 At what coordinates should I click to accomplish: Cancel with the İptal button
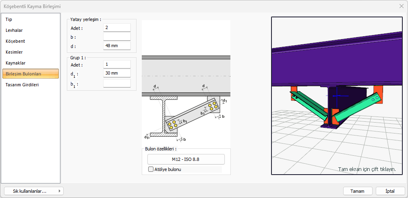pos(390,191)
